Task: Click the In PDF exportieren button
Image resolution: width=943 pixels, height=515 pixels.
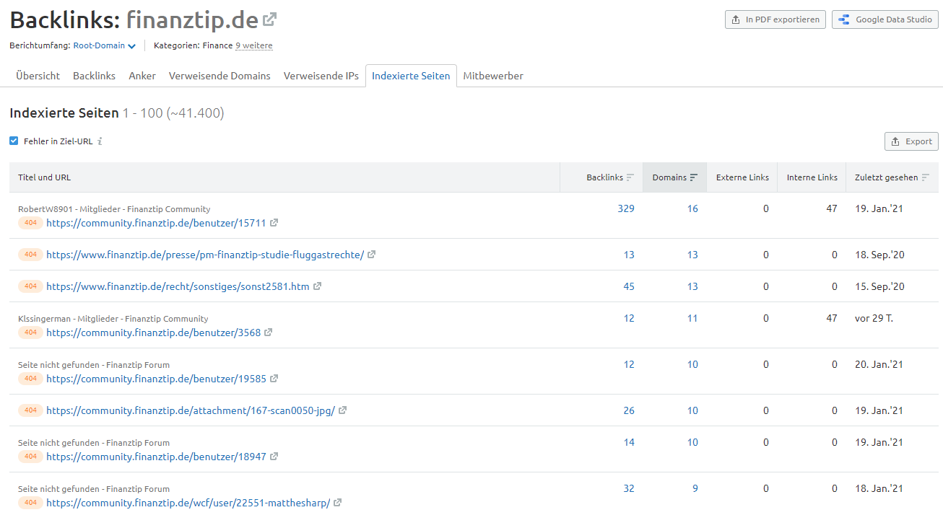Action: pos(775,19)
